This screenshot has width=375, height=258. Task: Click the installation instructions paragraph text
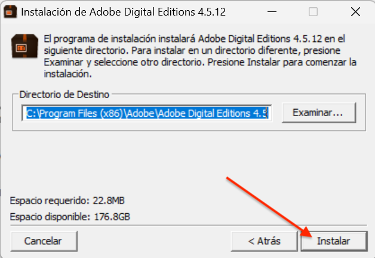point(200,56)
